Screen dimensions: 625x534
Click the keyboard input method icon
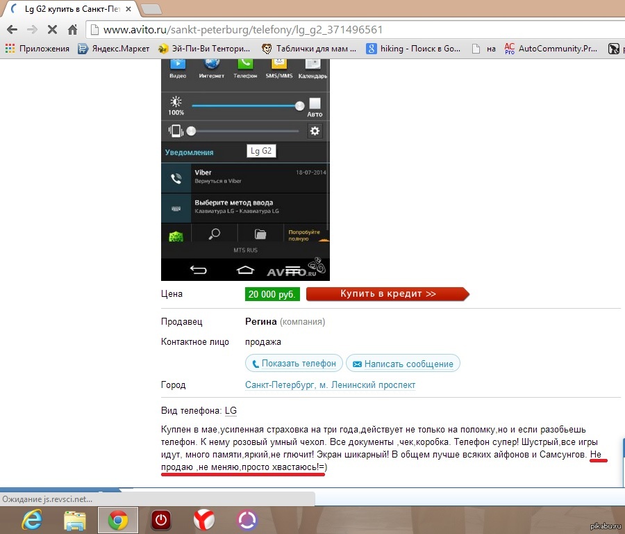coord(176,209)
